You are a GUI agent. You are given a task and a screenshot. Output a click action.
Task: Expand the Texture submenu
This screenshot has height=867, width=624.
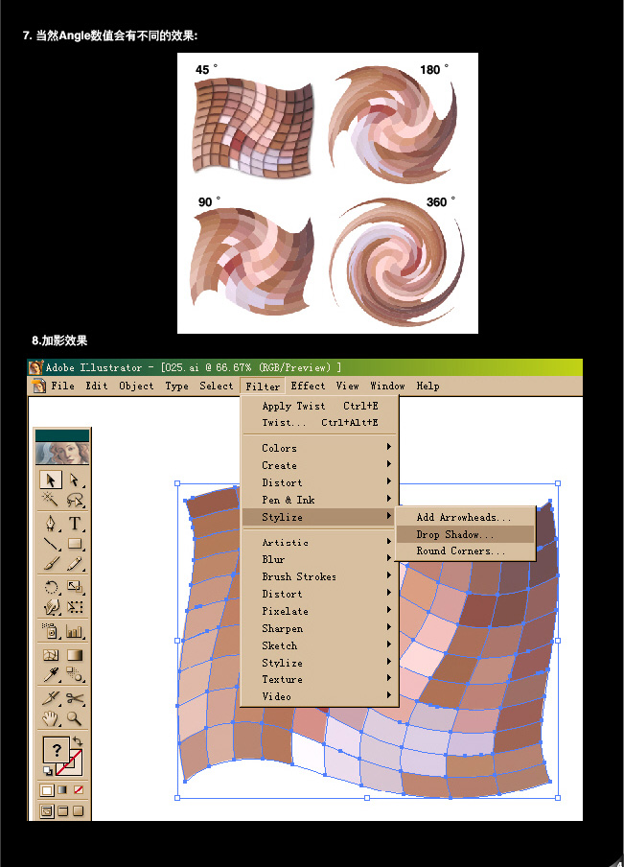tap(319, 679)
